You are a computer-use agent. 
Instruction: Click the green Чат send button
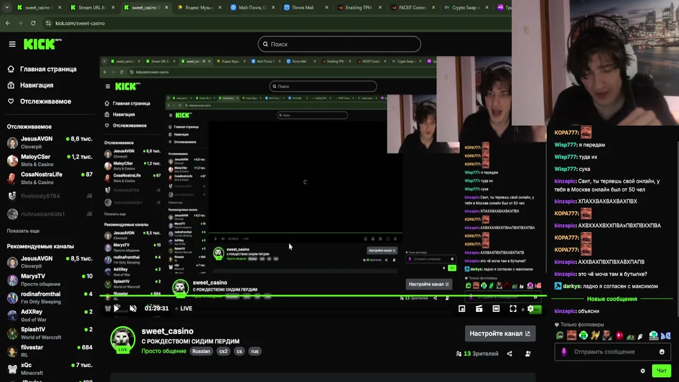(661, 371)
